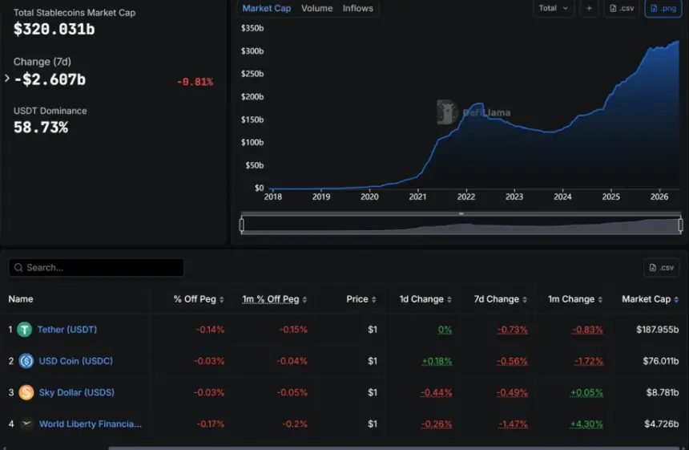Switch to the Volume chart tab
The width and height of the screenshot is (689, 450).
point(316,8)
